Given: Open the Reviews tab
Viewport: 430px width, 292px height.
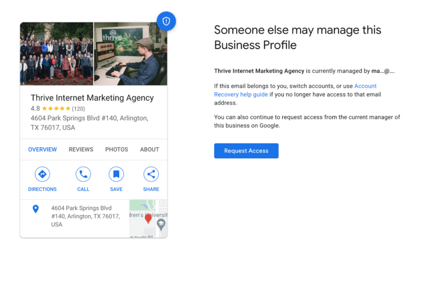Looking at the screenshot, I should pos(81,150).
